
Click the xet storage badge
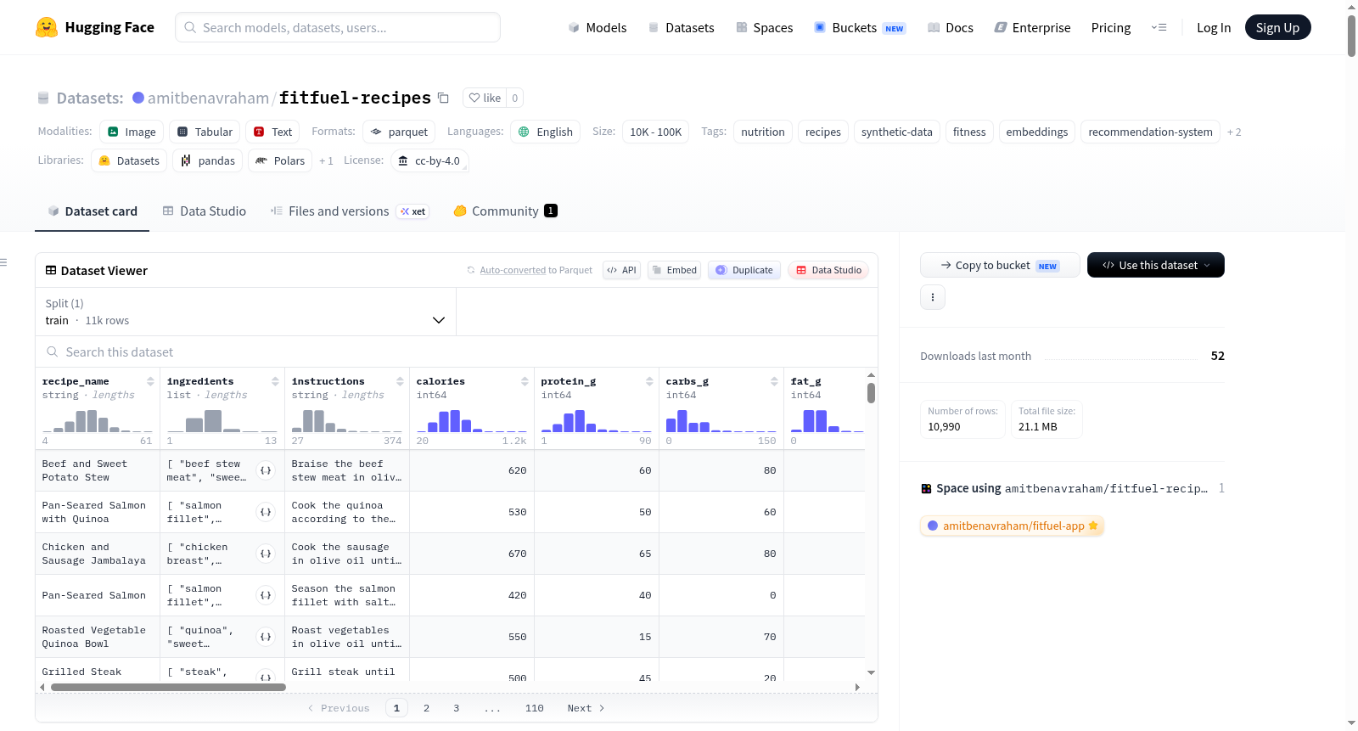click(413, 211)
